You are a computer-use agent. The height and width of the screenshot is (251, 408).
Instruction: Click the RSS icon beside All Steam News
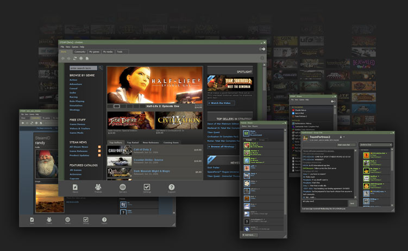99,147
